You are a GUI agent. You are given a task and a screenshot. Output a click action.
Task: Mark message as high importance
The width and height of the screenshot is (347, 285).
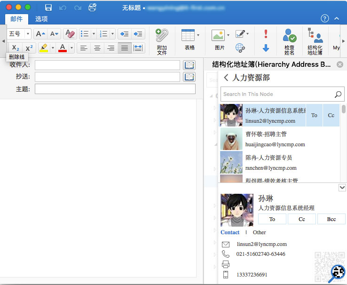(266, 34)
